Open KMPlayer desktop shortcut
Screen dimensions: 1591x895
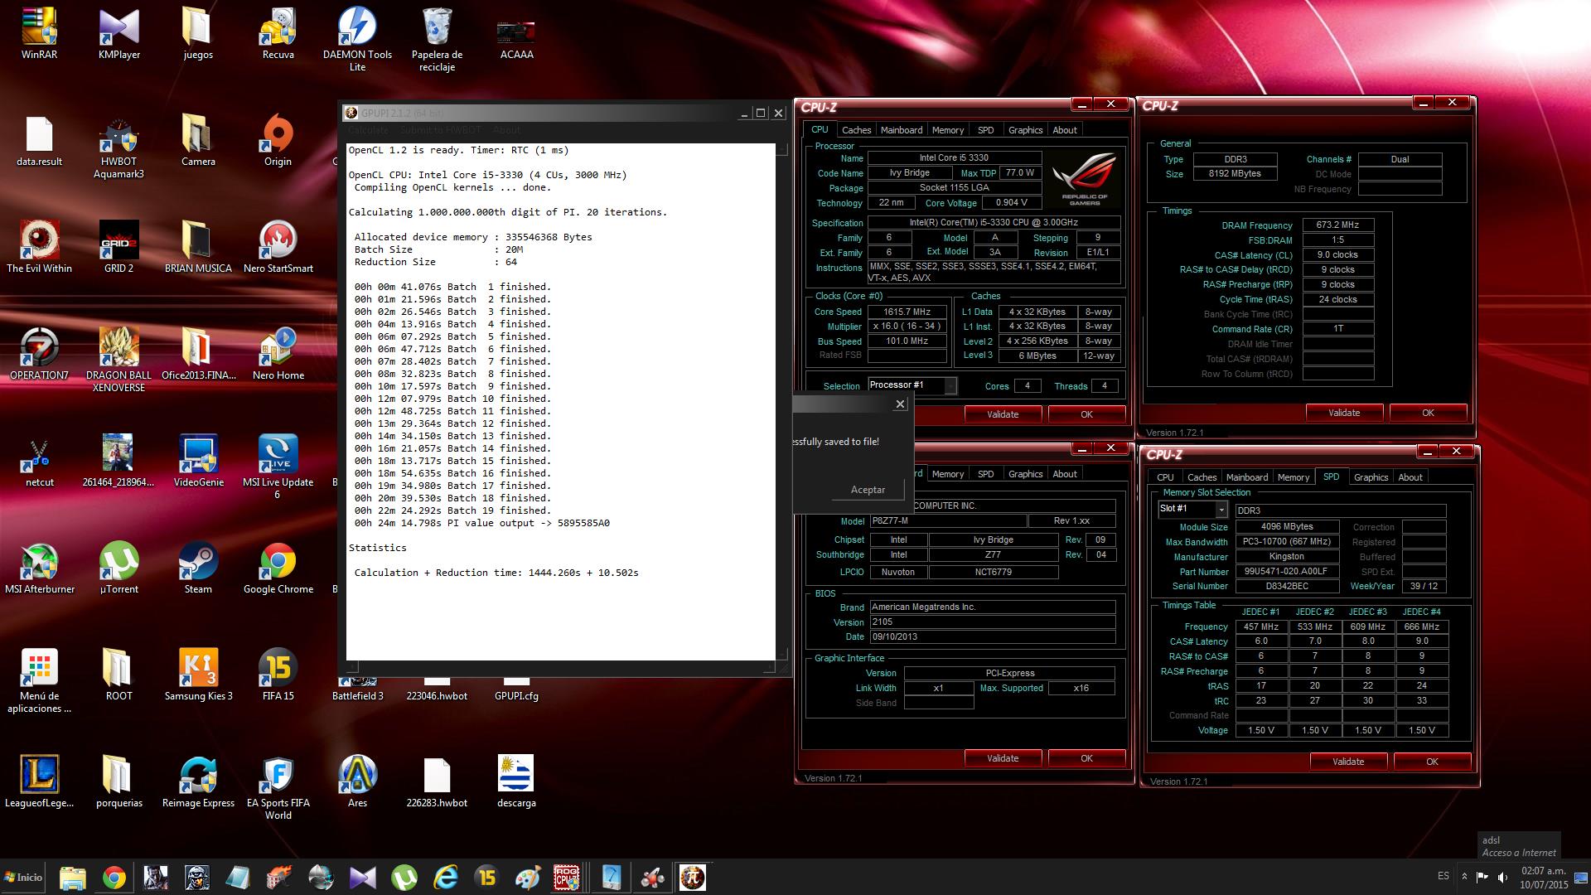tap(118, 33)
